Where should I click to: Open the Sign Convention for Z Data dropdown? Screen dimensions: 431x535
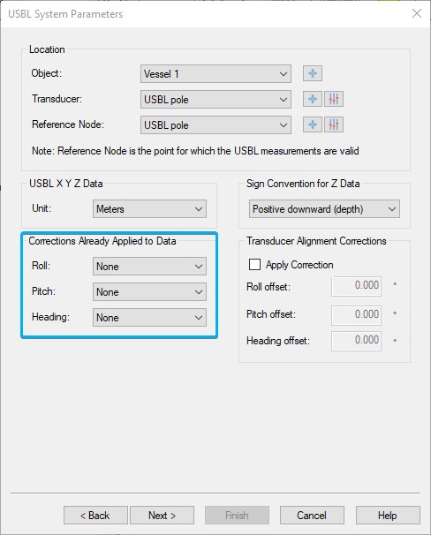[x=324, y=209]
